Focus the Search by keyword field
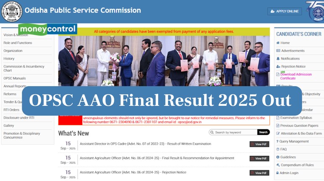 [x=233, y=132]
